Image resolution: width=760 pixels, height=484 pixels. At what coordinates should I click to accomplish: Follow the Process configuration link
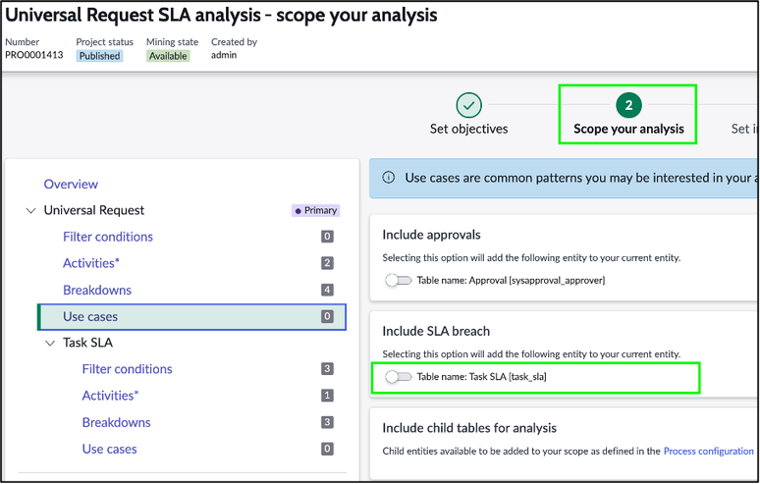coord(709,451)
